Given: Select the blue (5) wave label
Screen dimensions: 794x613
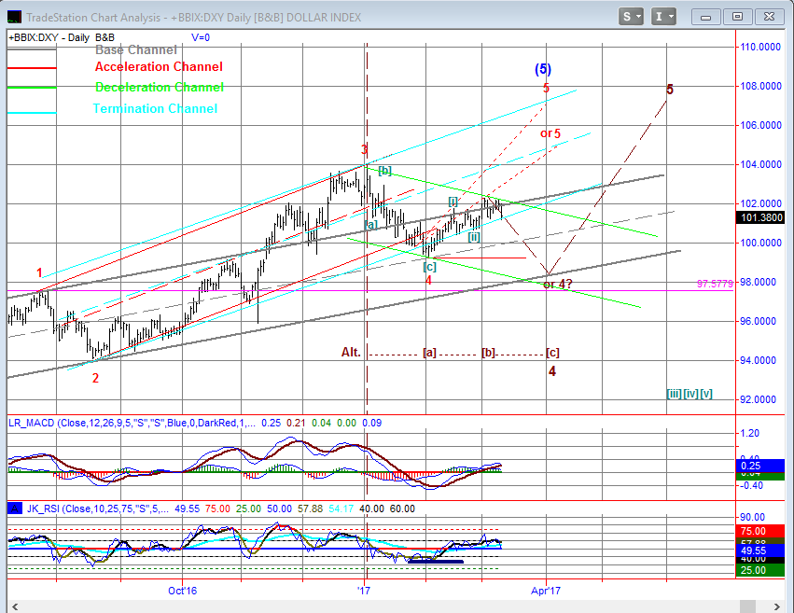Looking at the screenshot, I should click(543, 69).
